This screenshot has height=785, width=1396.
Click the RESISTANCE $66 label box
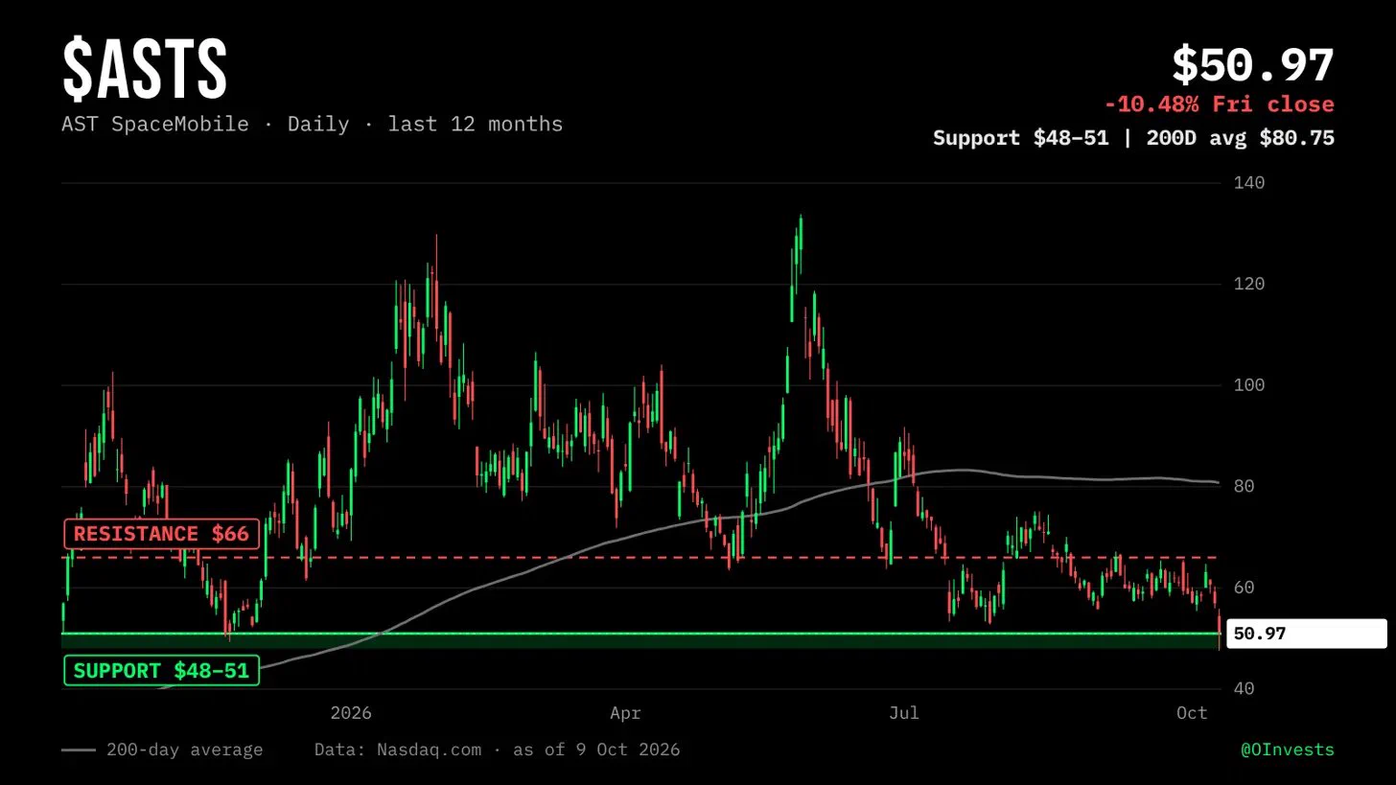[x=161, y=534]
